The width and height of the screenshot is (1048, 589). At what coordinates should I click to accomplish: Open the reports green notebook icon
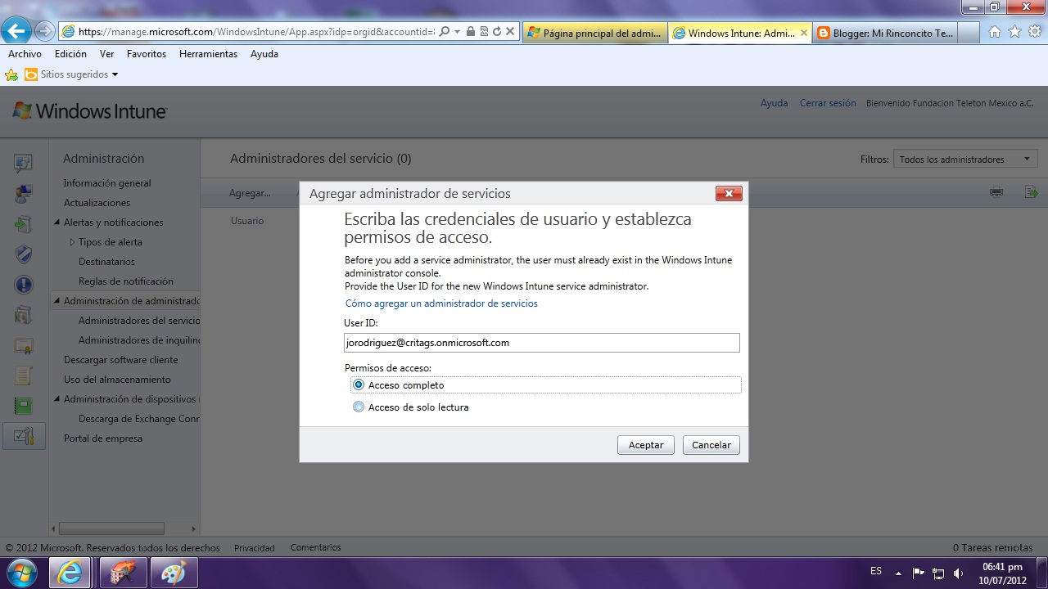point(24,406)
